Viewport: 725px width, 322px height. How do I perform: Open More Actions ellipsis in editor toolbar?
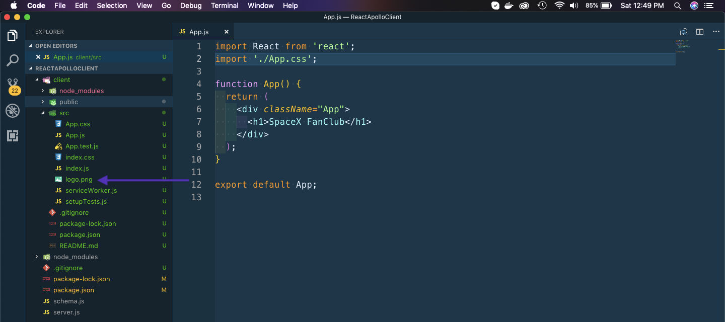coord(716,32)
